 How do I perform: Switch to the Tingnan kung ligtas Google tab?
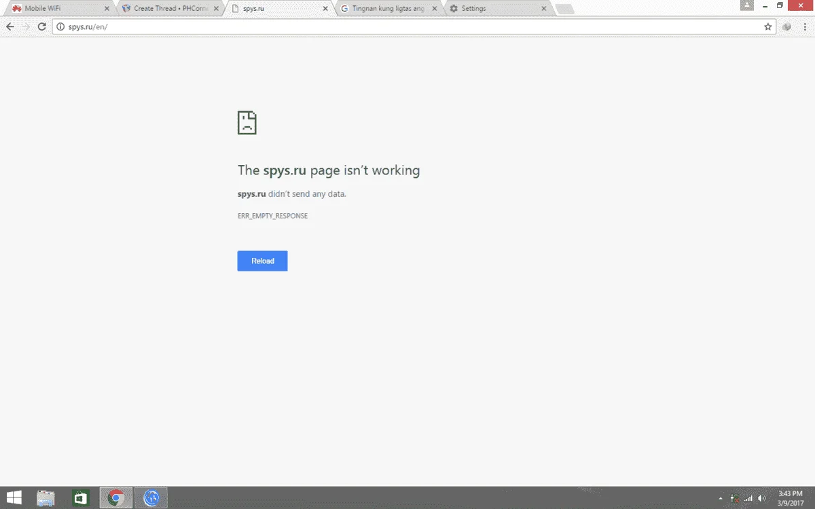(x=389, y=8)
